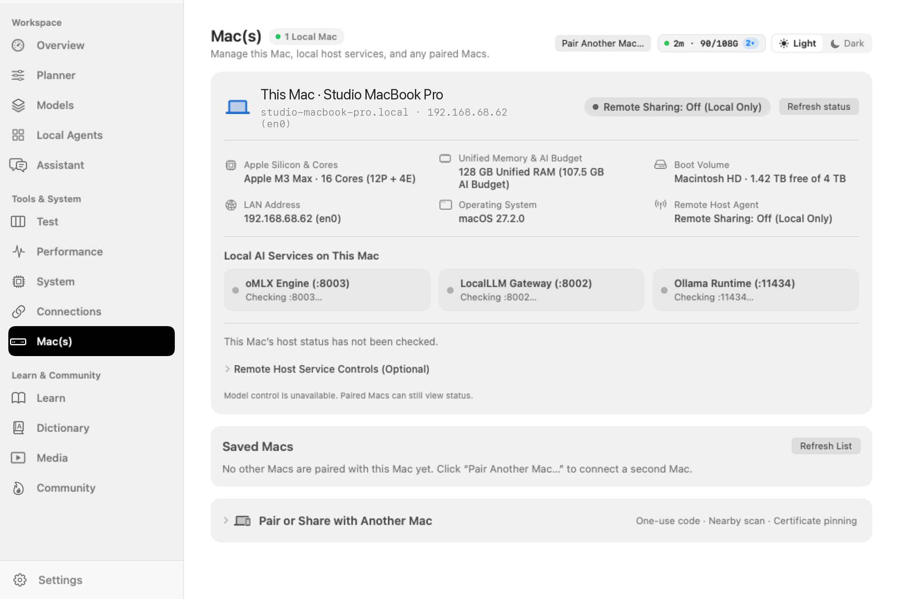Switch appearance to Light mode
The height and width of the screenshot is (599, 899).
tap(797, 43)
